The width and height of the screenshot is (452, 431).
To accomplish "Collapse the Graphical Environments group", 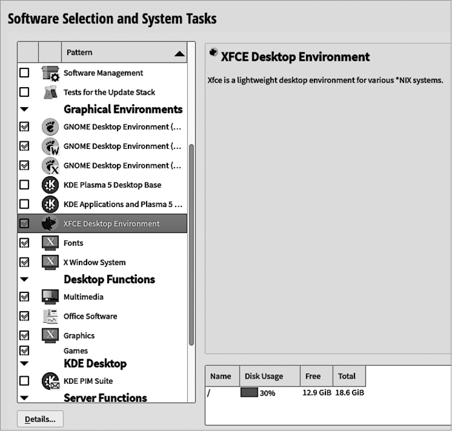I will [25, 110].
